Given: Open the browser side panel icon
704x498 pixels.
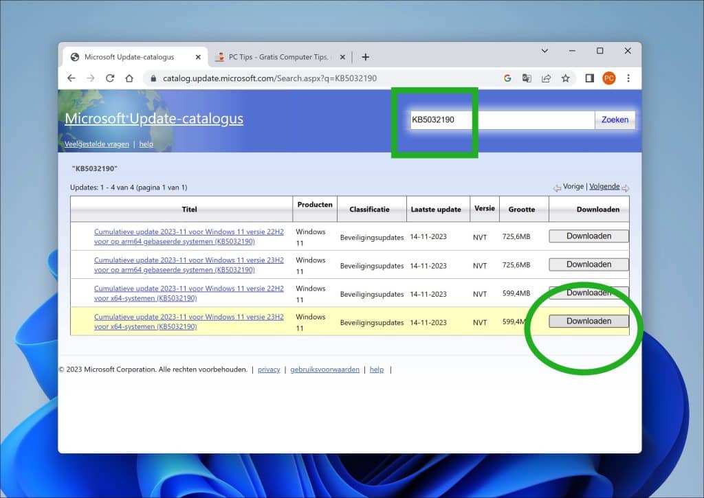Looking at the screenshot, I should (x=589, y=78).
